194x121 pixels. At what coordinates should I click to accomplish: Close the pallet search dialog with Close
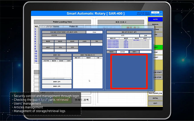(x=94, y=32)
